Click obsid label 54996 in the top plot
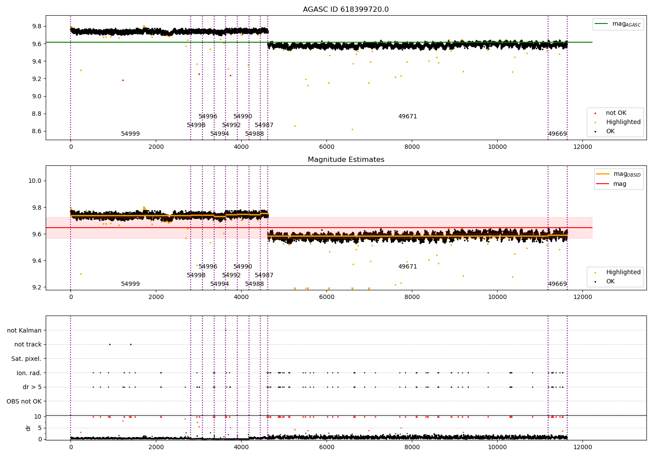This screenshot has width=653, height=457. coord(208,117)
